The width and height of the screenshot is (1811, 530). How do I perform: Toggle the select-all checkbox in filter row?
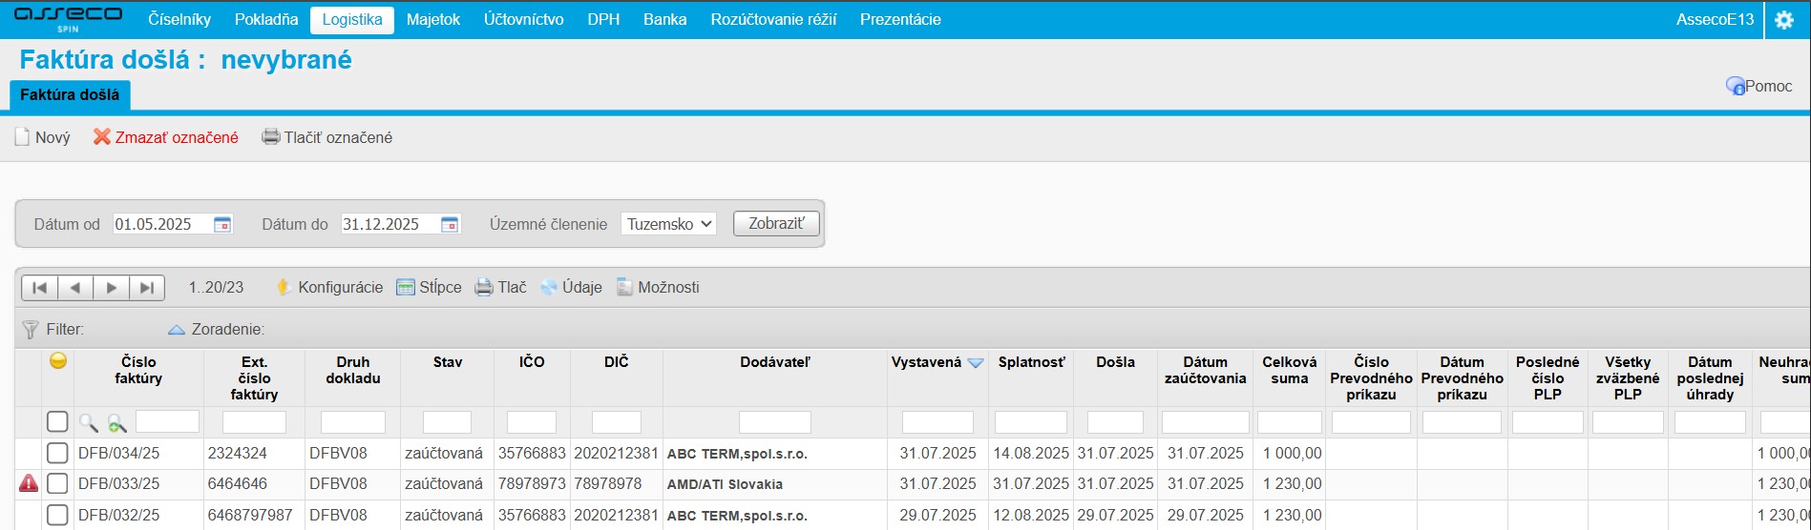pos(57,421)
